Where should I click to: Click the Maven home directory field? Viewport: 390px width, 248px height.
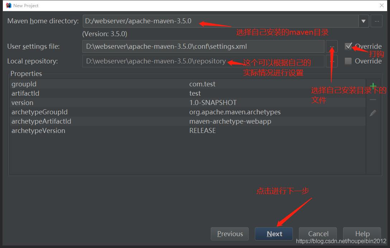[x=220, y=21]
